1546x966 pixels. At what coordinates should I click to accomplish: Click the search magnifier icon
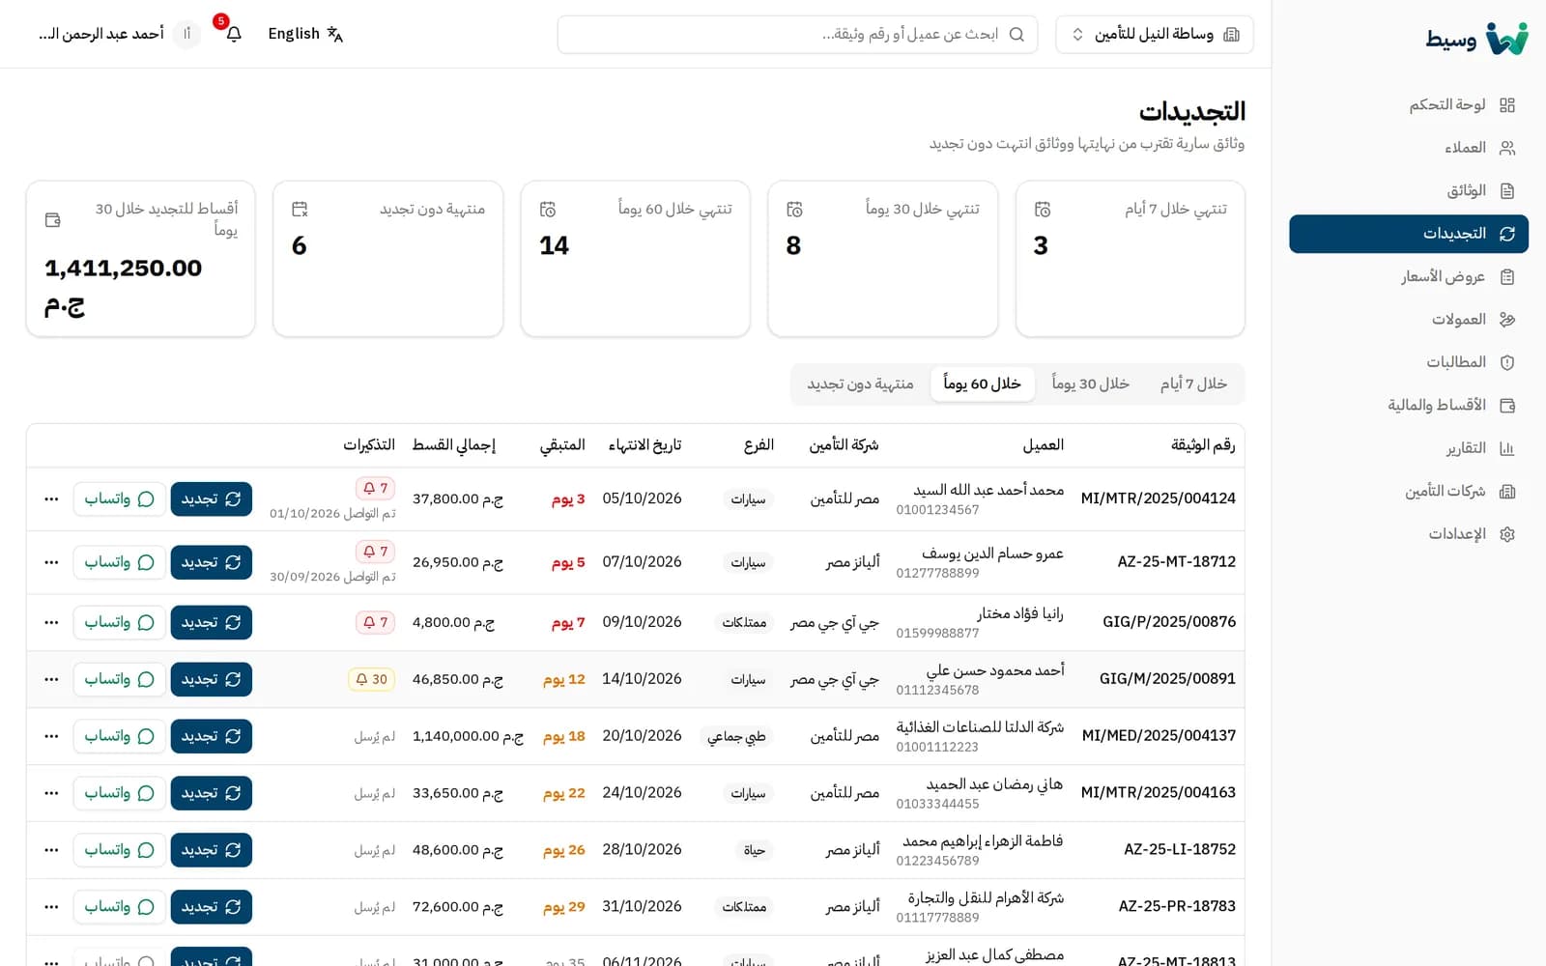pyautogui.click(x=1016, y=34)
